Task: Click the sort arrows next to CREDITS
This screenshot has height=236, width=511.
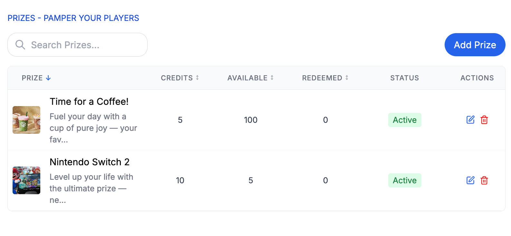Action: tap(197, 77)
